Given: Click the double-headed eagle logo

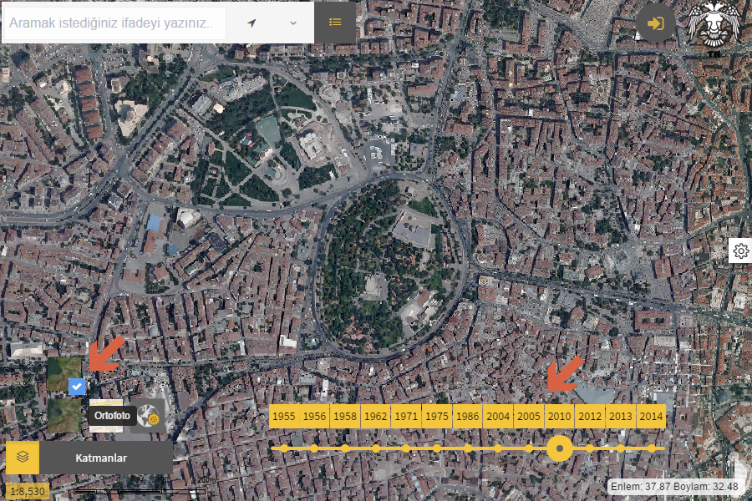Looking at the screenshot, I should click(714, 28).
